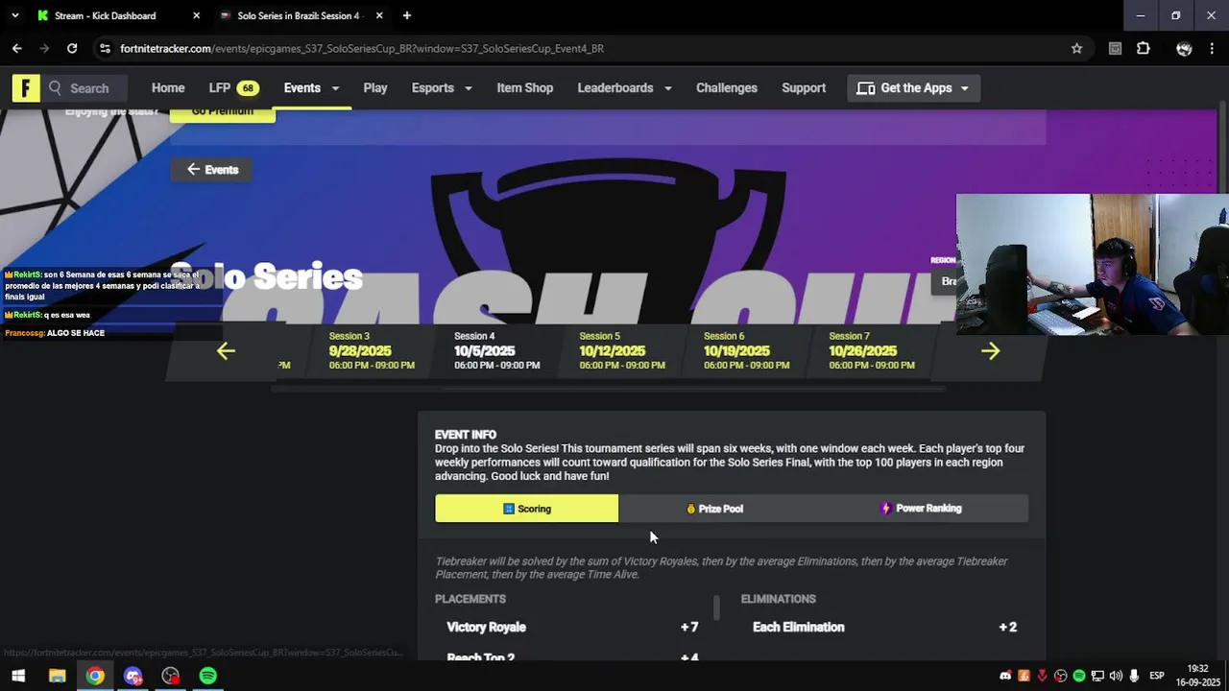Expand the Esports dropdown menu

click(x=442, y=88)
